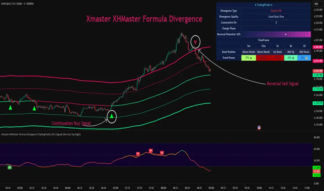Click the red 4,183.985 price label
Viewport: 324px width, 191px height.
tap(318, 71)
